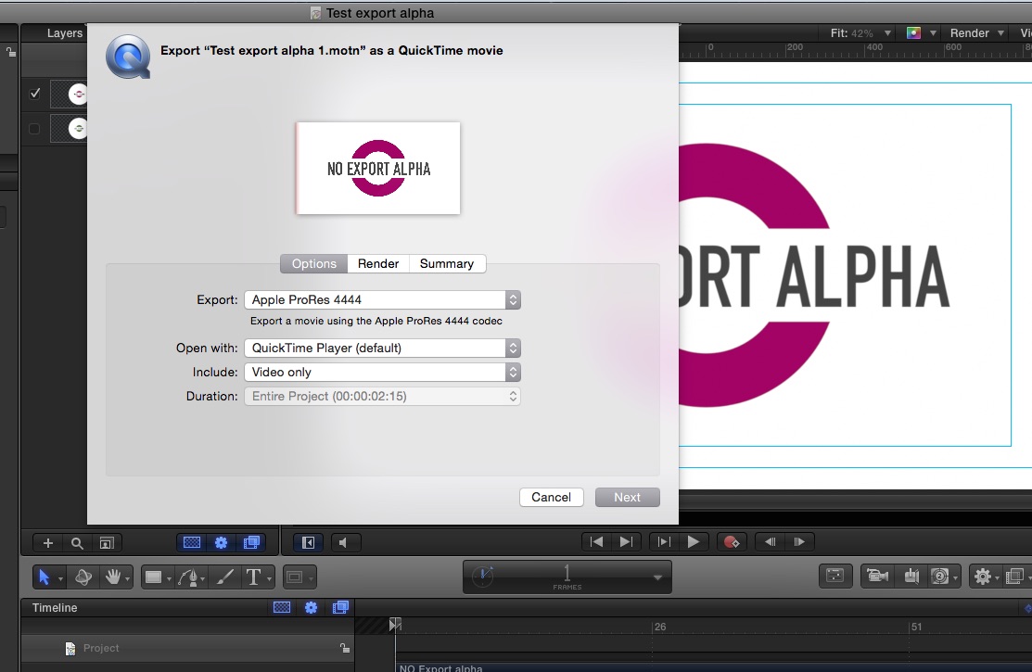Pick the Paint Stroke brush tool
Image resolution: width=1032 pixels, height=672 pixels.
[224, 577]
